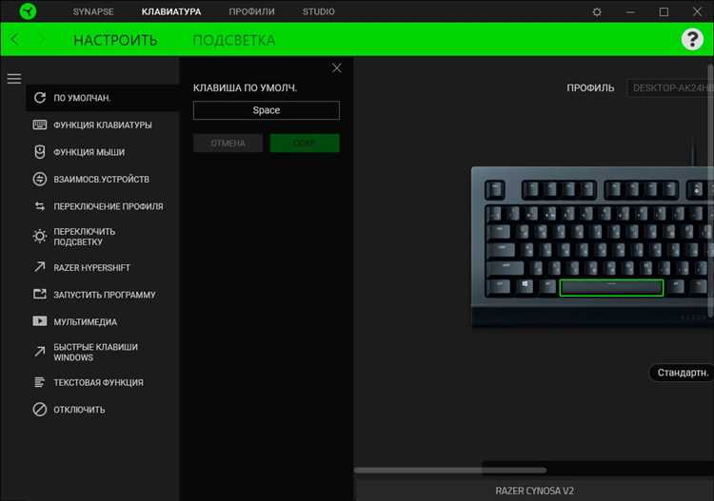Click the green save button
Screen dimensions: 714x501
305,144
